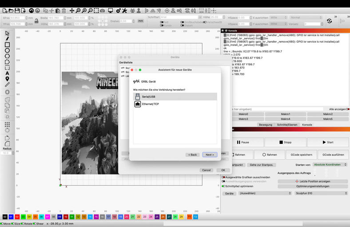Viewport: 350px width, 227px height.
Task: Open the Y ausrichten Mitte dropdown
Action: [x=278, y=24]
